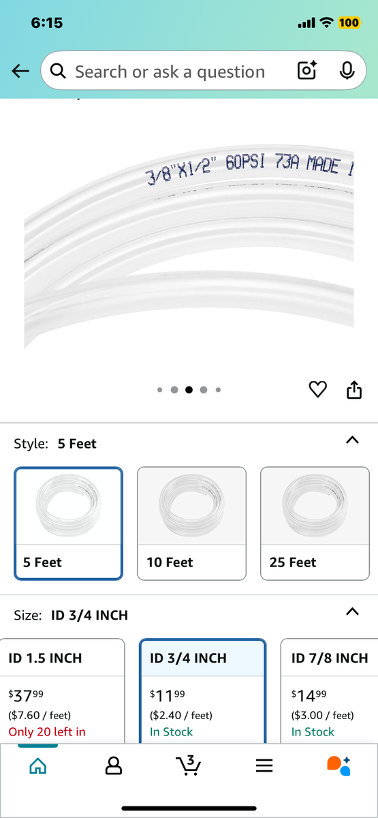Jump to the last image carousel dot
The width and height of the screenshot is (378, 818).
(x=218, y=390)
